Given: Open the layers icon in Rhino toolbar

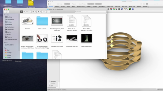Looking at the screenshot, I should pyautogui.click(x=111, y=9).
